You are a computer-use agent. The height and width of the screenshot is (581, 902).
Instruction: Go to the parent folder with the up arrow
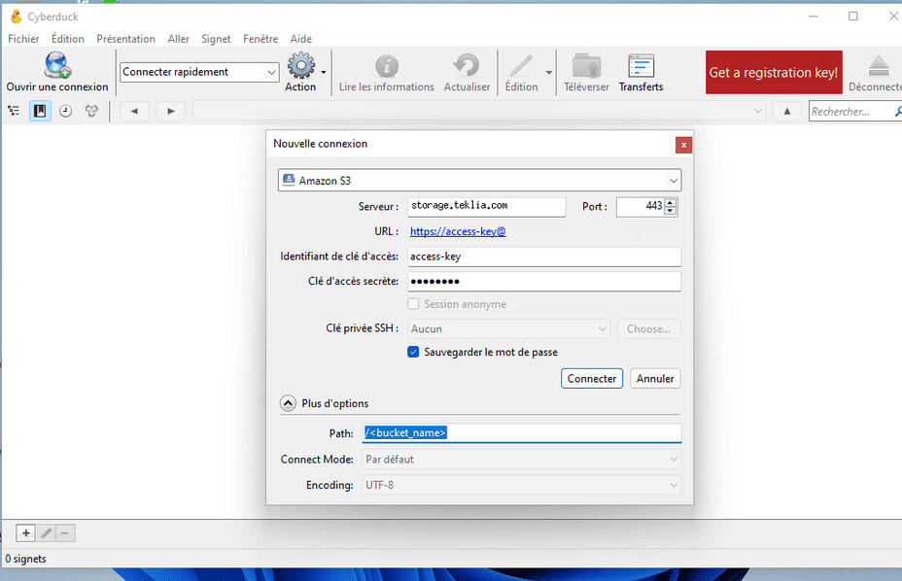tap(787, 111)
